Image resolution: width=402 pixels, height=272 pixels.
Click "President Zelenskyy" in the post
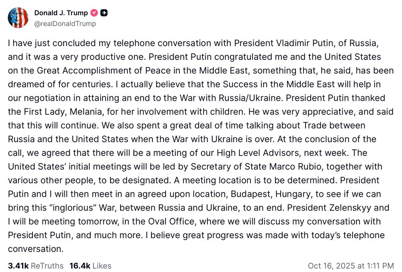[x=344, y=208]
